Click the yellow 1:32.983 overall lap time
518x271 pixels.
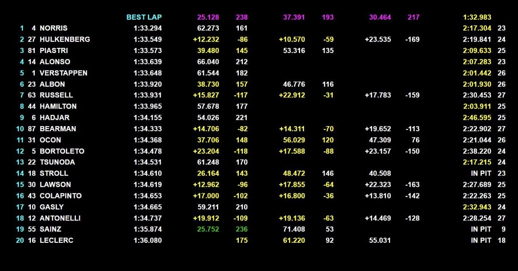coord(477,18)
